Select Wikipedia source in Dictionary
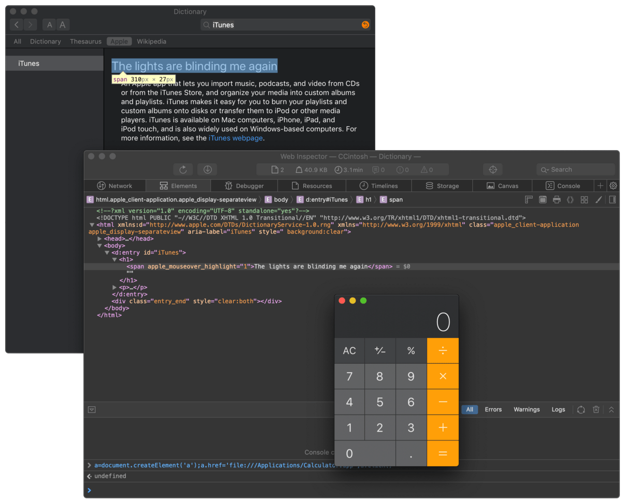The height and width of the screenshot is (502, 622). (151, 41)
